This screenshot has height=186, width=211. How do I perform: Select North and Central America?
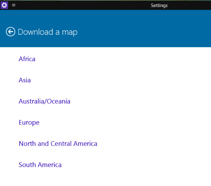click(58, 144)
